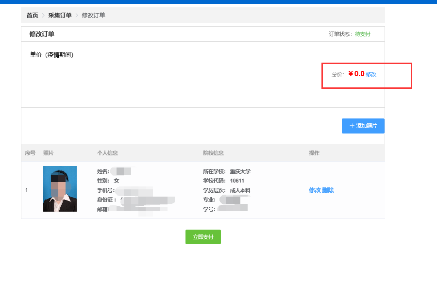
Task: Click the 单价（疫情期间）label
Action: [52, 55]
